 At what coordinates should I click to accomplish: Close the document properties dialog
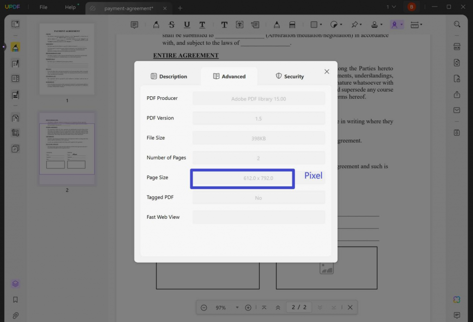tap(327, 71)
